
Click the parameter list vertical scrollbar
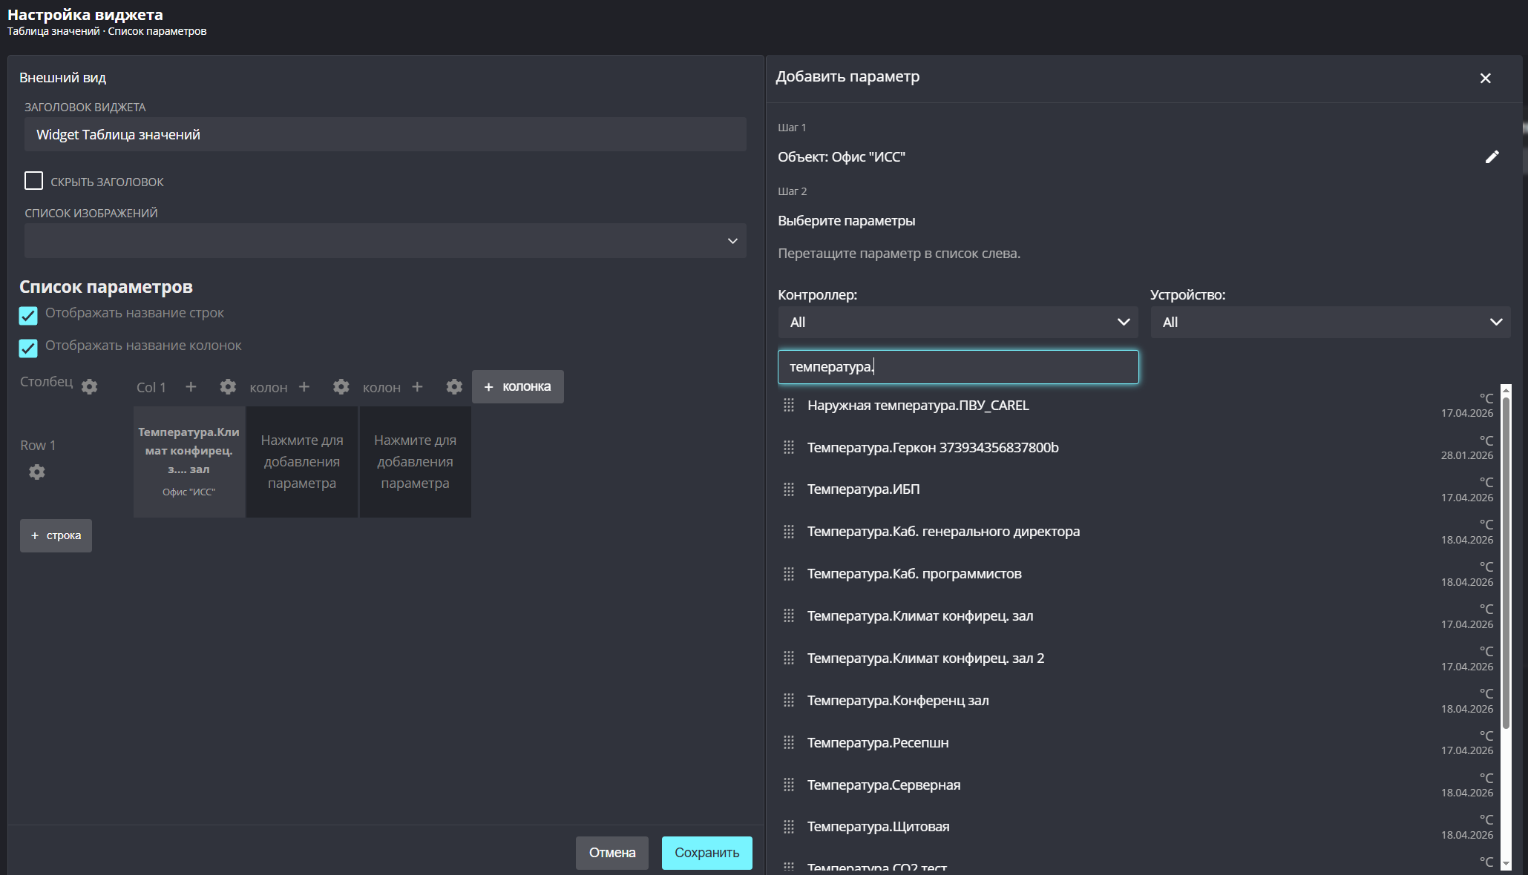(1506, 564)
